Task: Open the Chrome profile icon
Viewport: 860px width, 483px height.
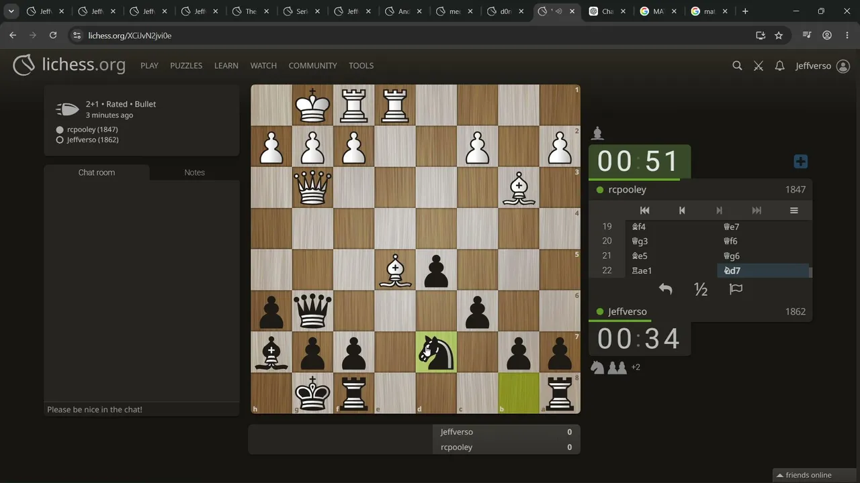Action: [x=827, y=36]
